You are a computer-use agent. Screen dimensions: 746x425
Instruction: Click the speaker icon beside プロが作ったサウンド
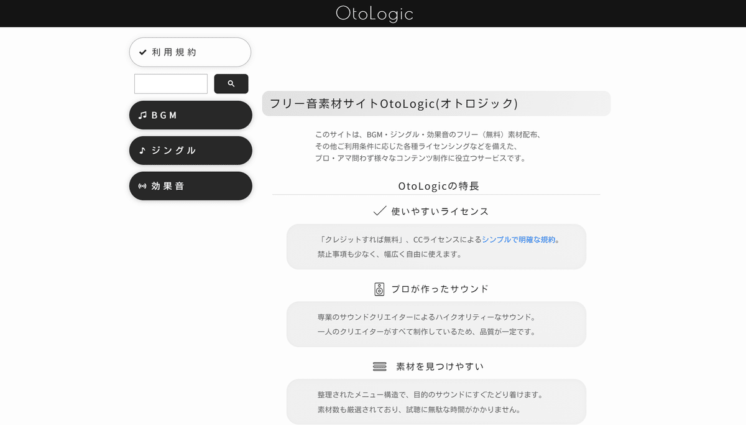pyautogui.click(x=379, y=289)
